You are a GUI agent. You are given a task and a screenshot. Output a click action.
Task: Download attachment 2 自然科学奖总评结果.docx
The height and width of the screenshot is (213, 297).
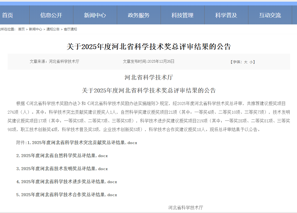tap(62, 156)
